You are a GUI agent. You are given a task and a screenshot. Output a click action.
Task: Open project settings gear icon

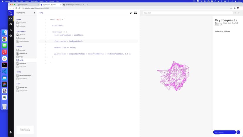coord(11,36)
